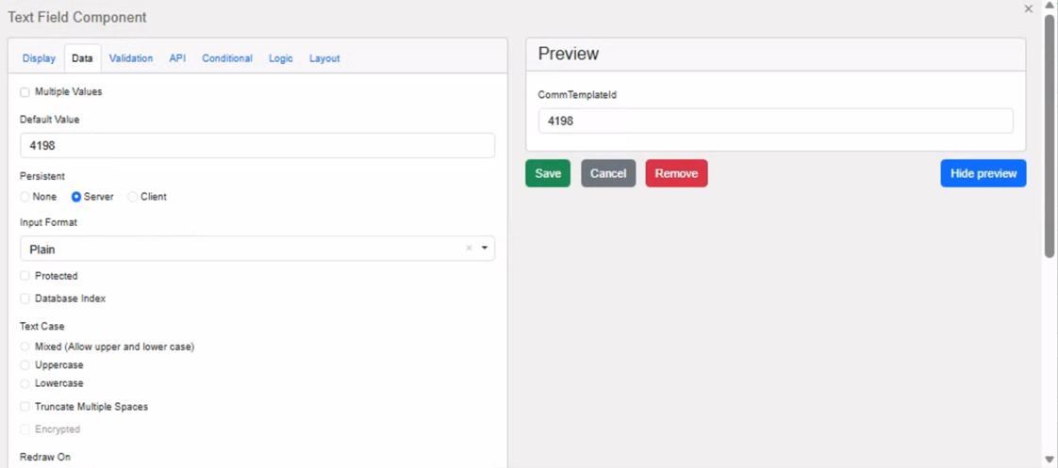Enable the Multiple Values checkbox

[25, 92]
